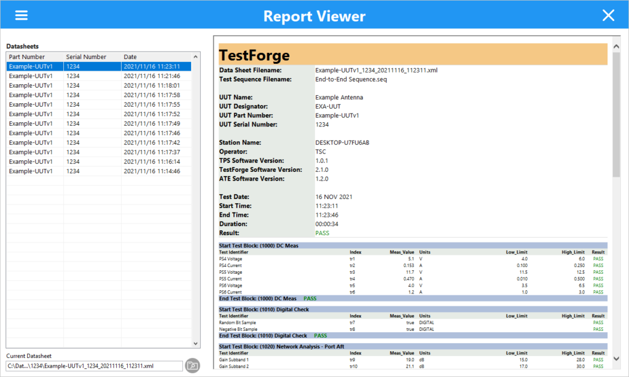
Task: Open the hamburger menu
Action: pos(21,15)
